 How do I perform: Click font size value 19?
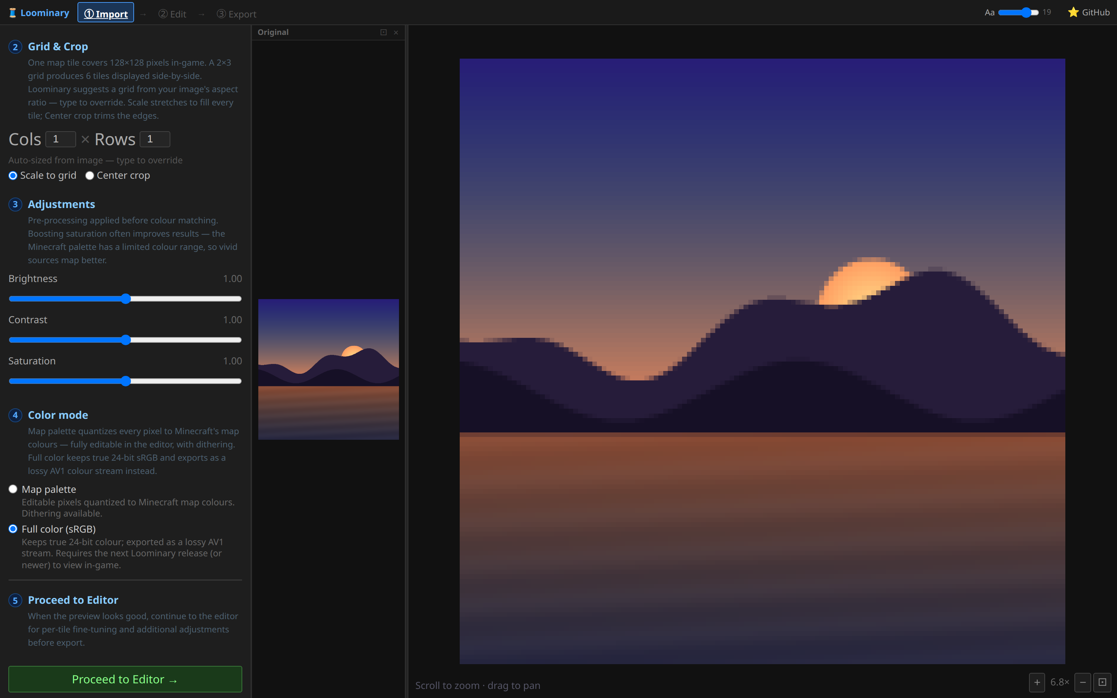[x=1046, y=13]
